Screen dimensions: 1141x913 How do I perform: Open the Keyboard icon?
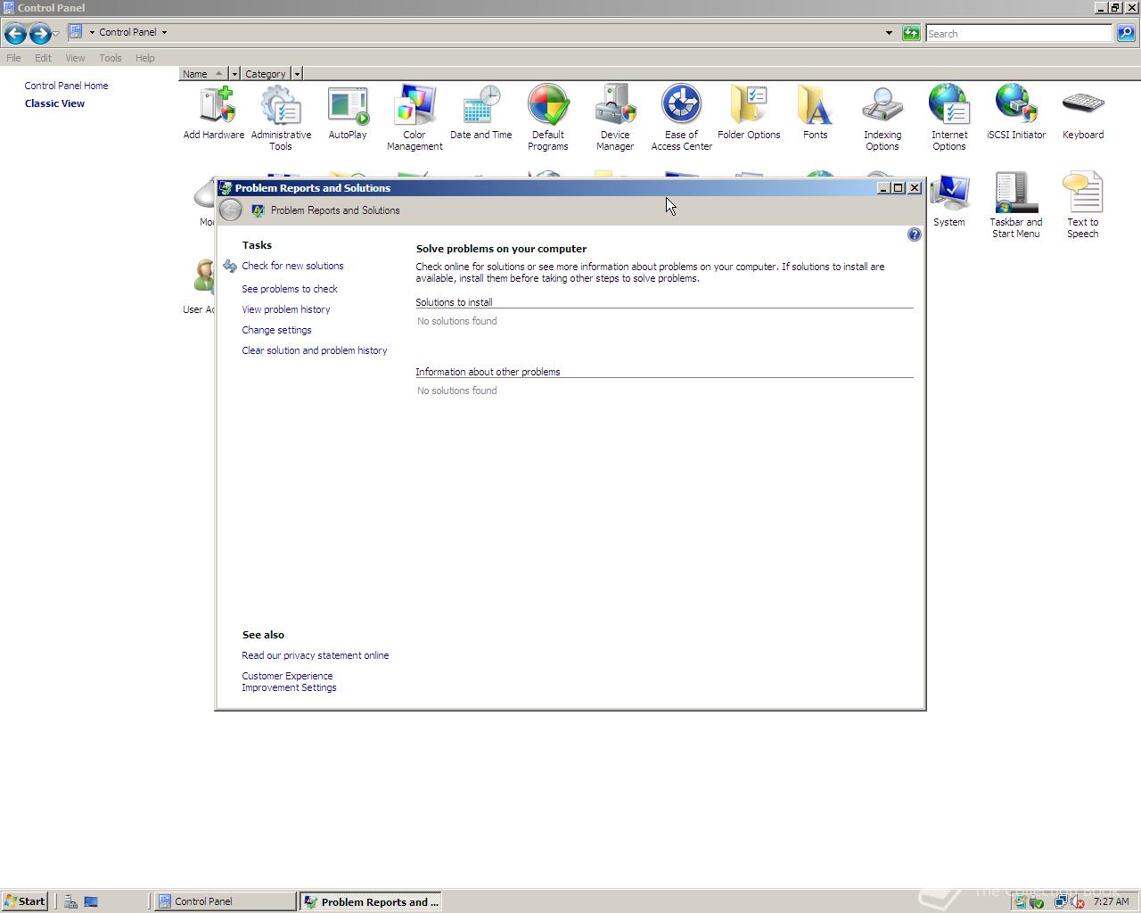point(1083,113)
